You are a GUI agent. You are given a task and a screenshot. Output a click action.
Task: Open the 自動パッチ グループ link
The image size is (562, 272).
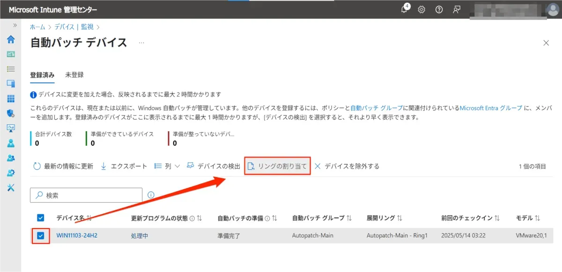(x=377, y=107)
